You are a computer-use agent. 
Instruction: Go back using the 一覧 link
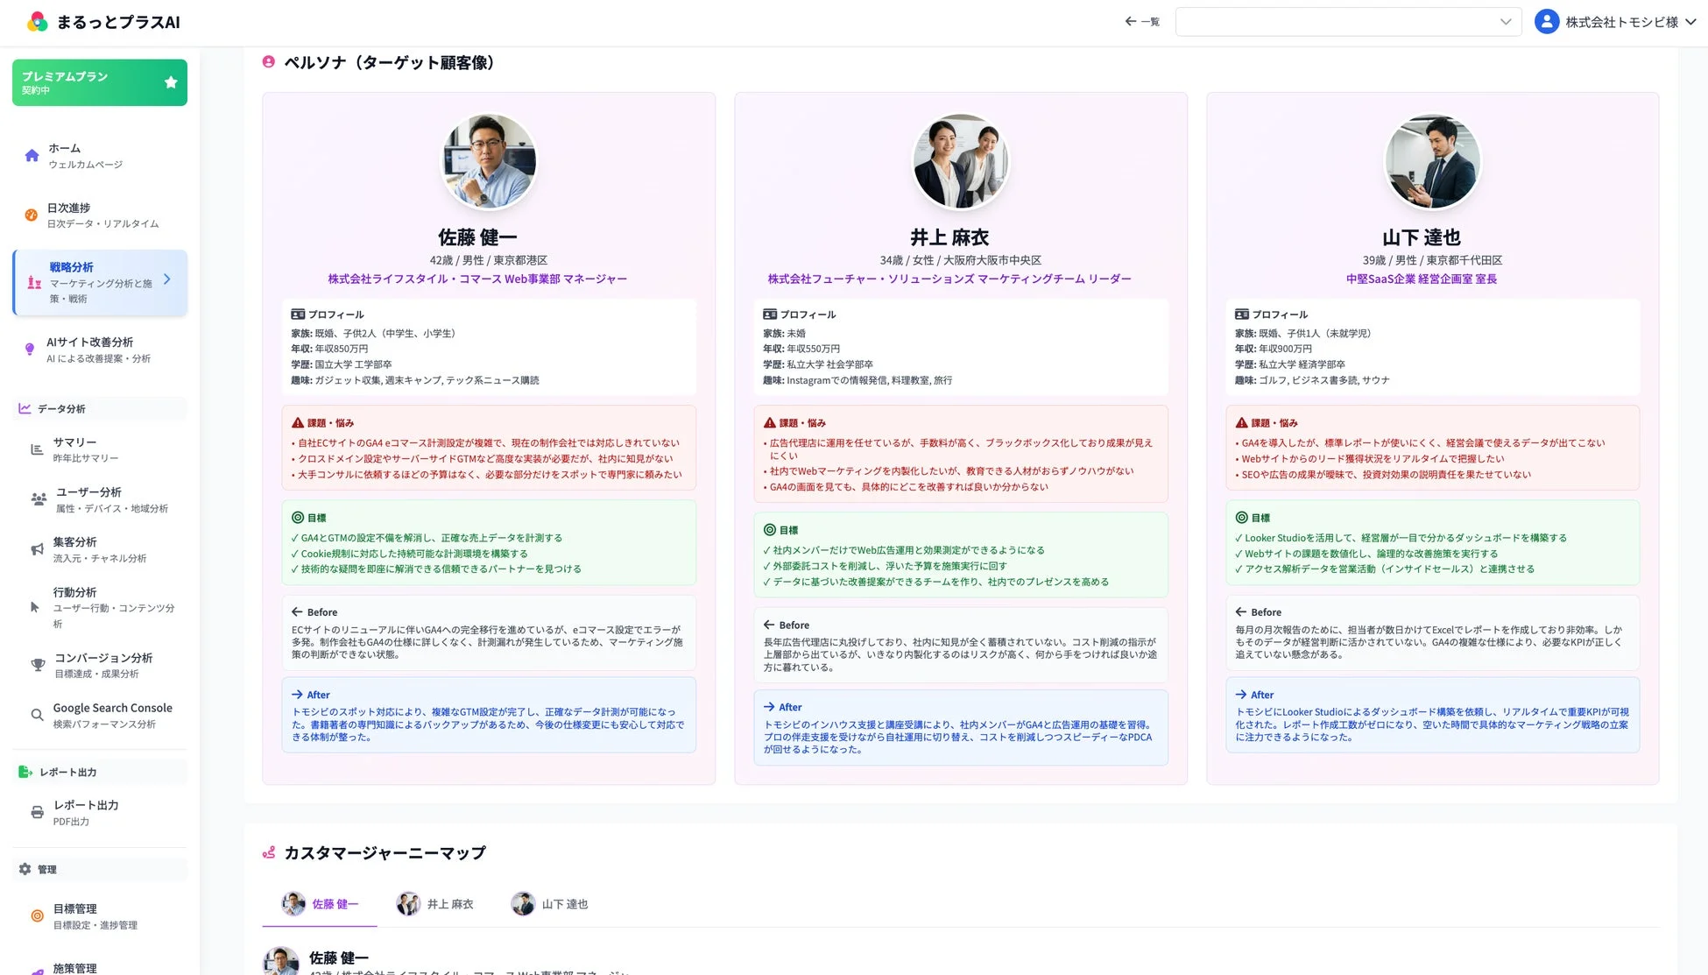[x=1141, y=21]
